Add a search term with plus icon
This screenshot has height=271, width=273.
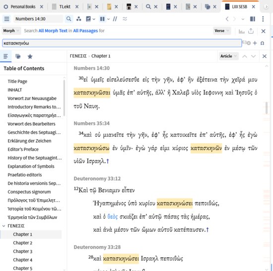pos(255,43)
